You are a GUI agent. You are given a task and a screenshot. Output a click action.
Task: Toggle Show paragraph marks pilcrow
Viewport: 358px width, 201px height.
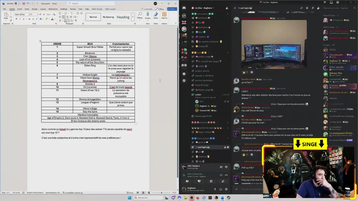click(76, 21)
